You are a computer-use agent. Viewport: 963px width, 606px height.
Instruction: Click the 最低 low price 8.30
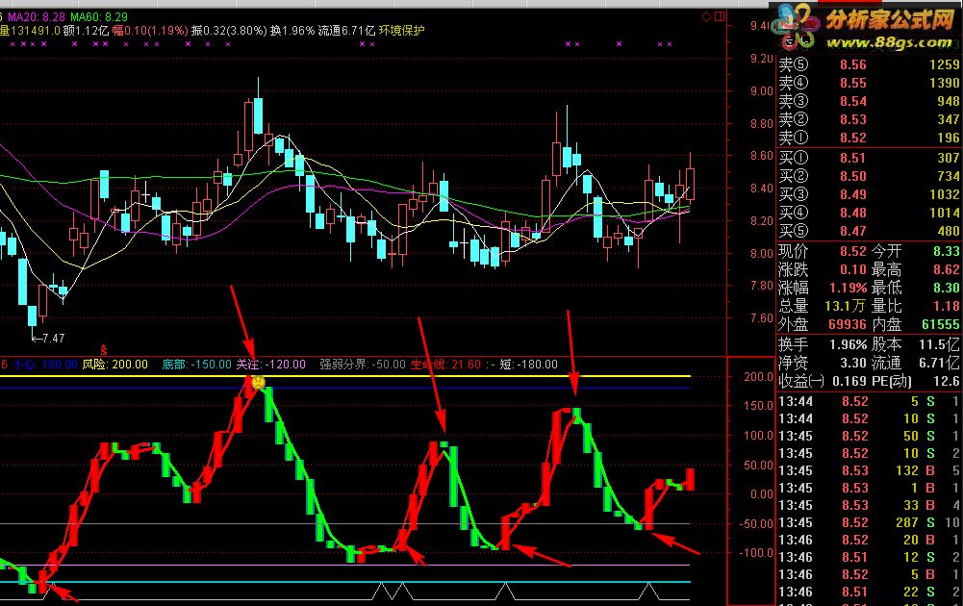[947, 288]
